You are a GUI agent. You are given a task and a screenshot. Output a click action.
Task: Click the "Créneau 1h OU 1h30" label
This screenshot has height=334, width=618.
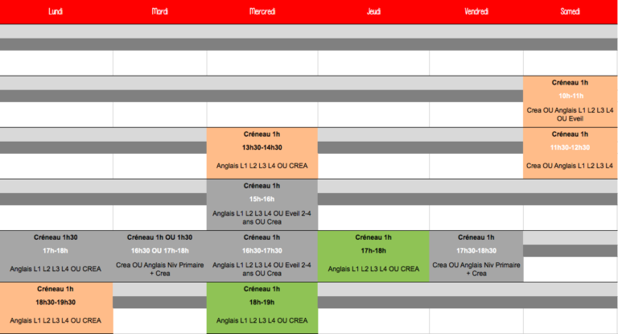(160, 237)
